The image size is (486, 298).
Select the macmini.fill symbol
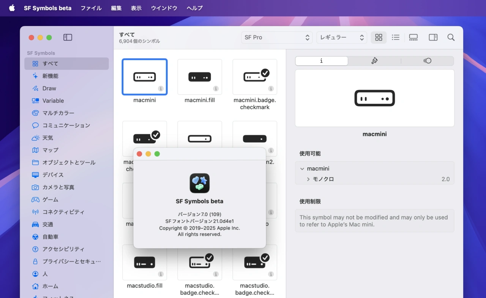tap(200, 77)
